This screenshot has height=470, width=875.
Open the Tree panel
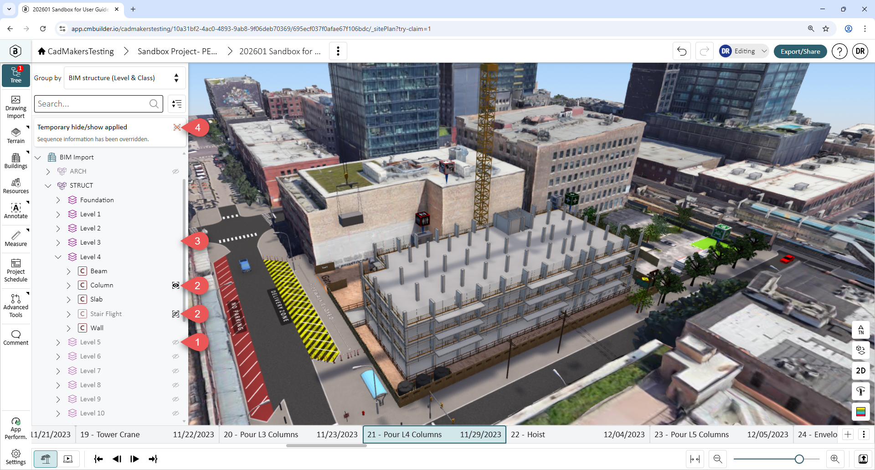coord(16,75)
